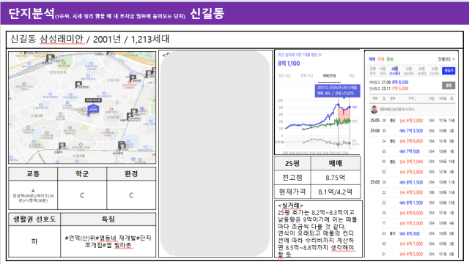Click the blue 평/㎡ unit button

click(448, 71)
